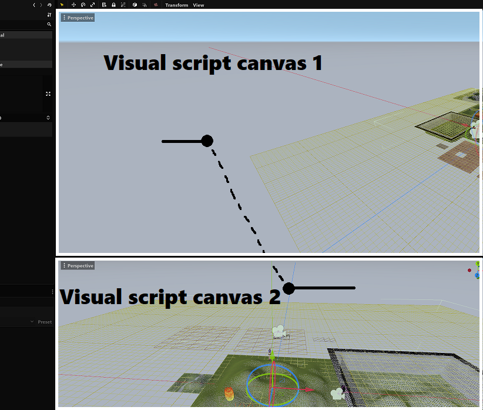Click the sort/filter icon above the search field
This screenshot has height=410, width=483.
[x=49, y=14]
